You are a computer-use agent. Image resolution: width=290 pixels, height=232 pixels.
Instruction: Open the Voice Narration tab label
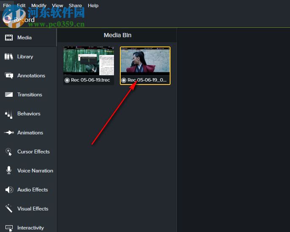point(35,171)
